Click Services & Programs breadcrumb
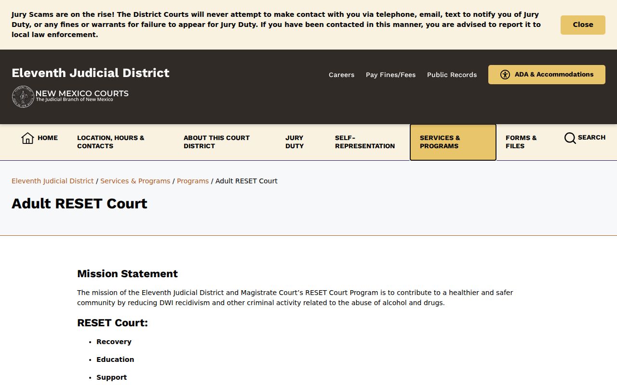The height and width of the screenshot is (385, 617). tap(135, 181)
